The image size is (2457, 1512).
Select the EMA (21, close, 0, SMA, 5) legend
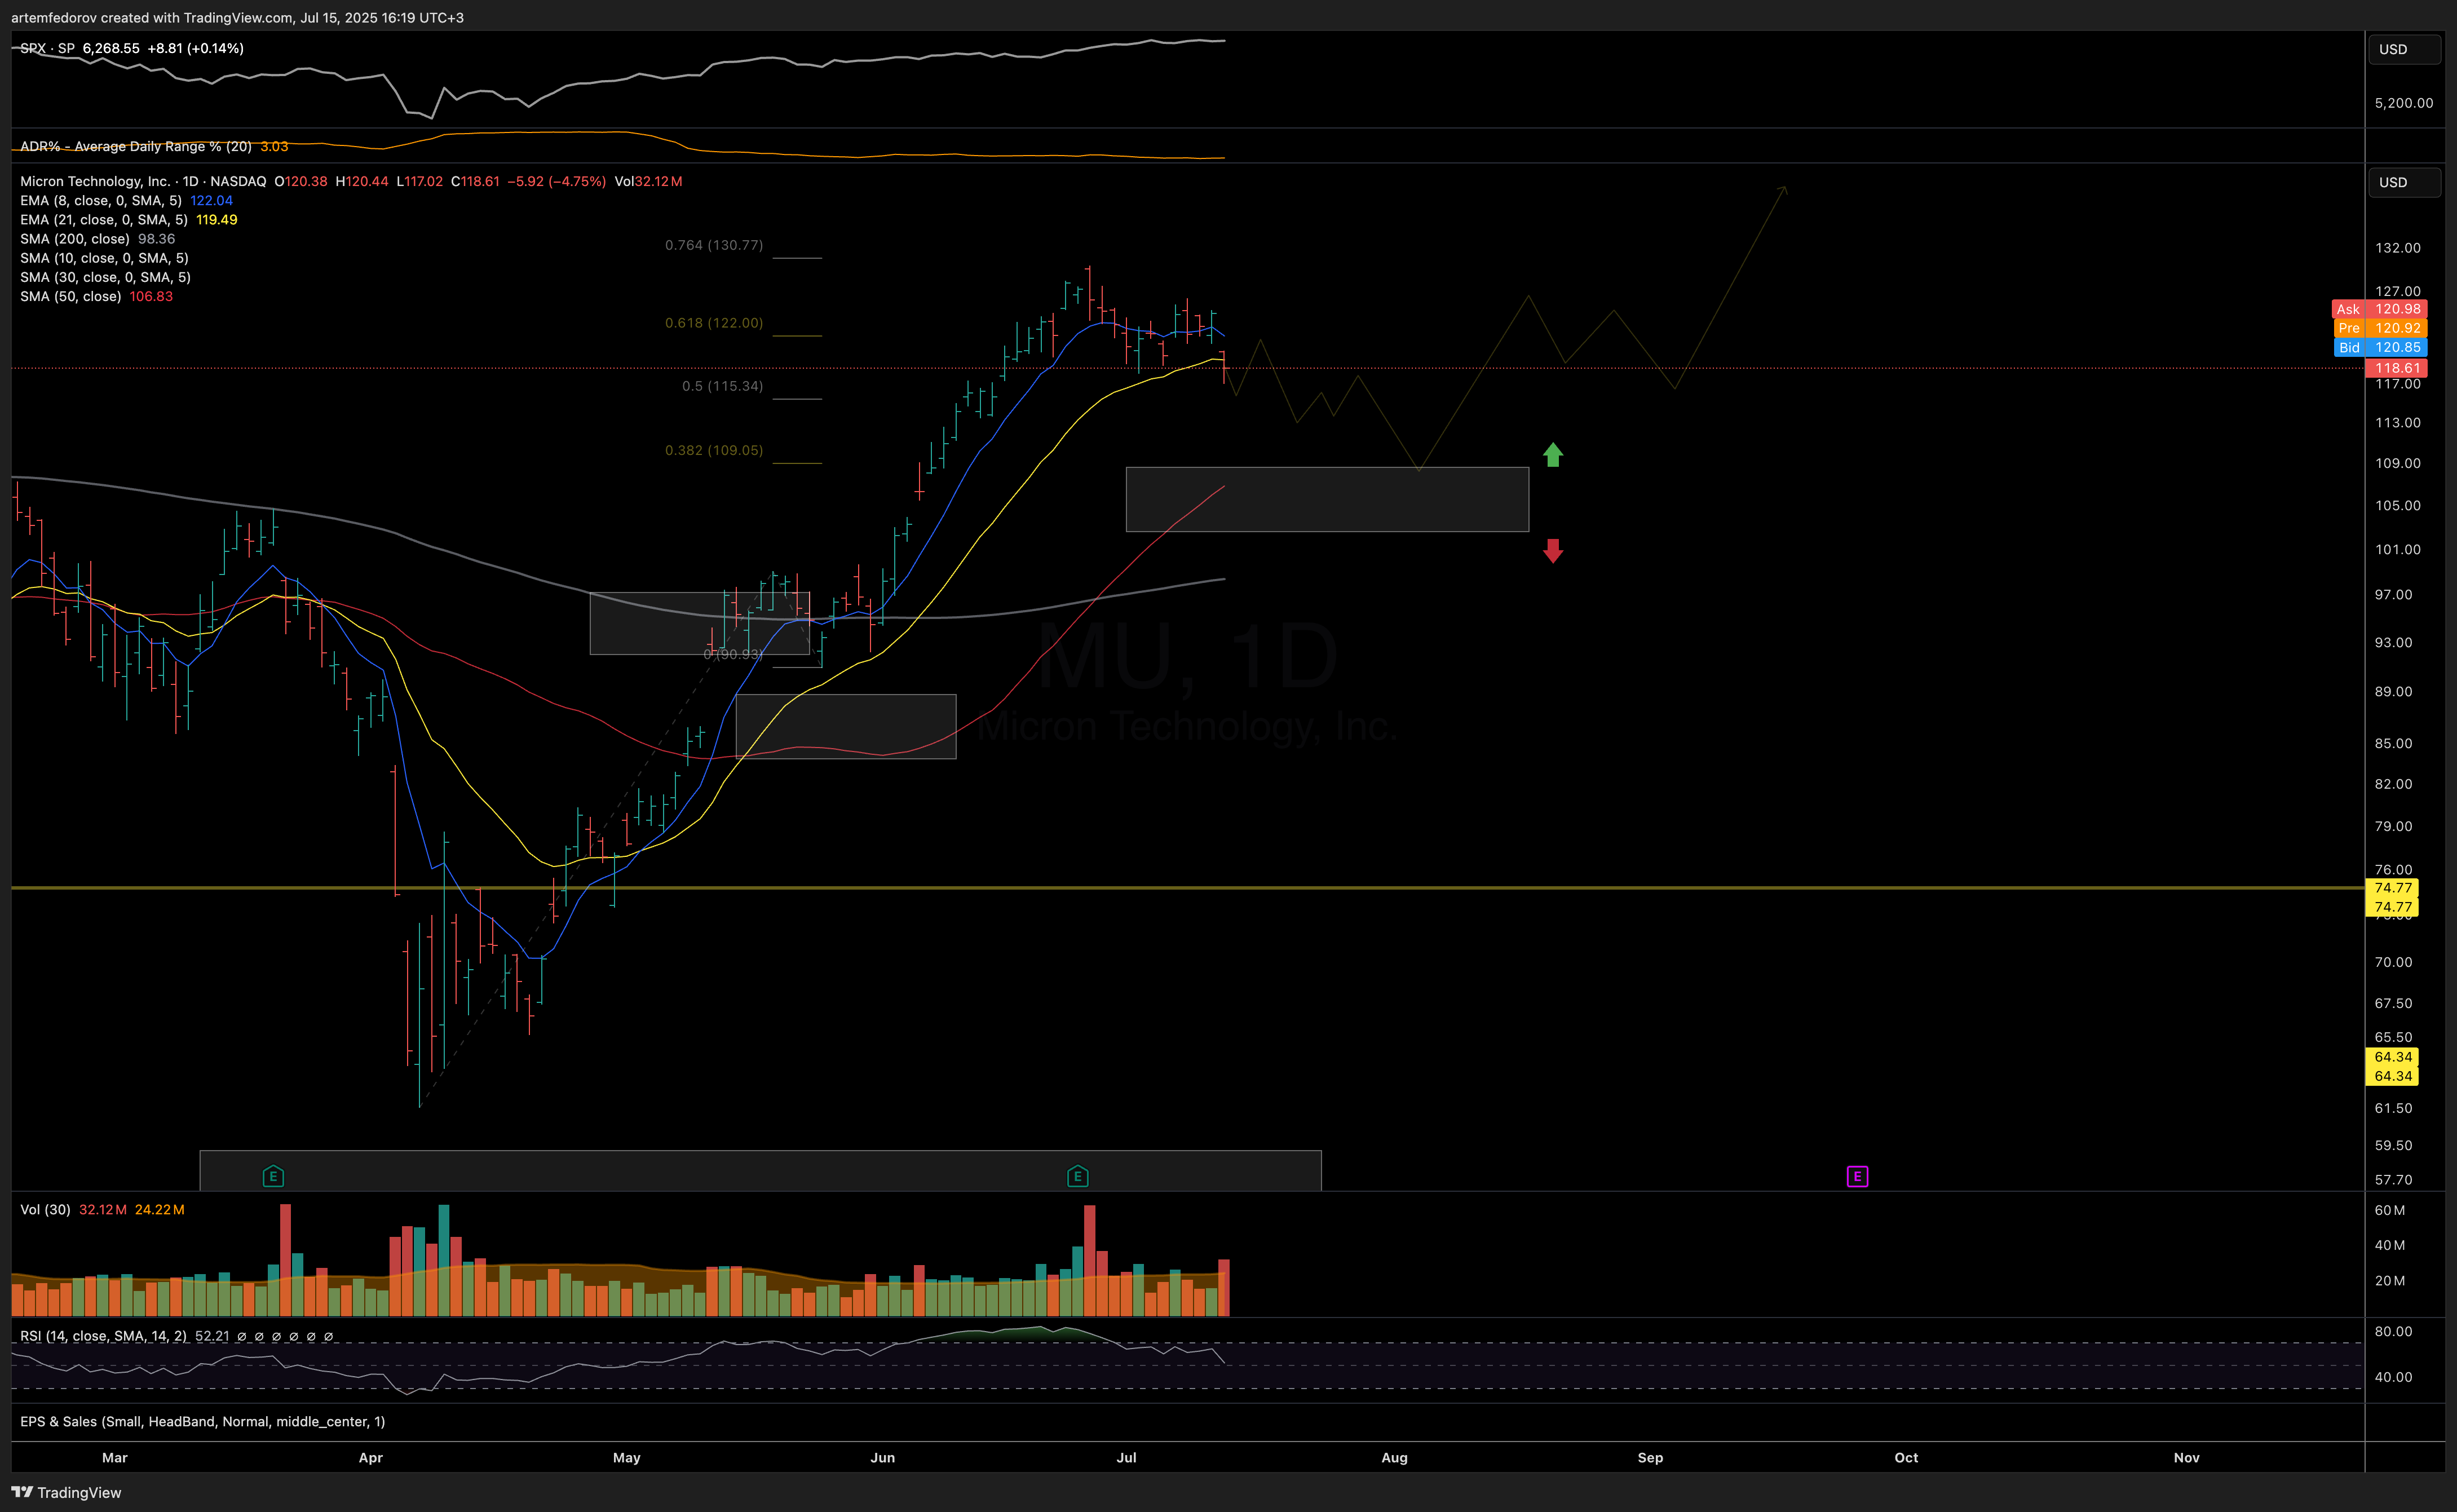pos(104,219)
